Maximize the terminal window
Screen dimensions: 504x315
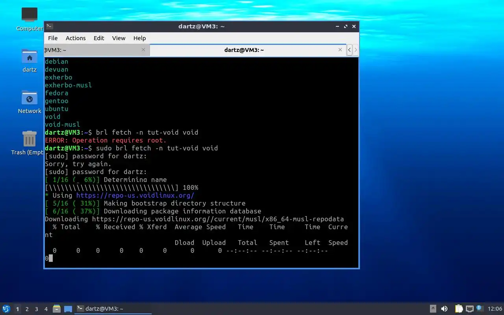click(x=346, y=26)
